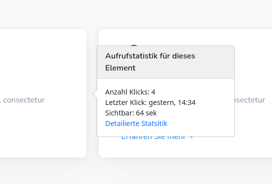Screen dimensions: 272x184
Task: Click the Sichtbar: 64 sek line
Action: pos(131,113)
